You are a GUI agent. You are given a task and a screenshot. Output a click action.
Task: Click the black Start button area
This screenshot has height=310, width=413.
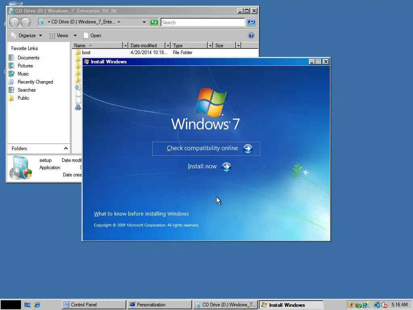(x=10, y=305)
